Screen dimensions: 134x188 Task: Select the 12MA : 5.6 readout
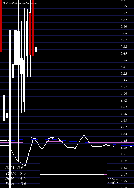pos(16,173)
